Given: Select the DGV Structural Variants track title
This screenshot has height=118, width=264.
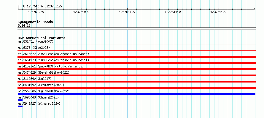Looking at the screenshot, I should (x=42, y=38).
